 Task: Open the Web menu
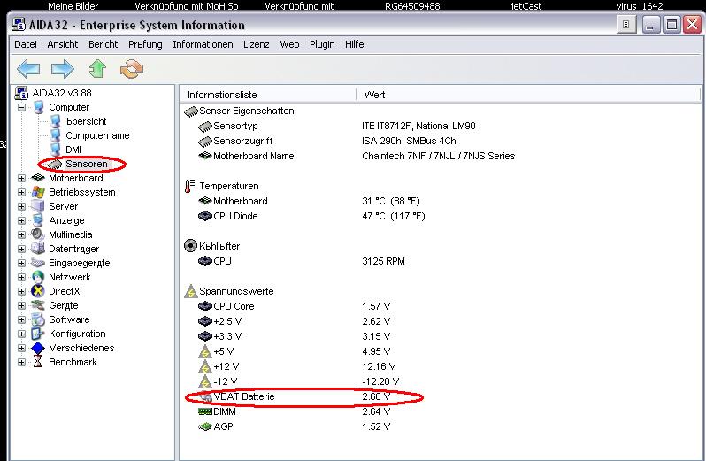[289, 44]
